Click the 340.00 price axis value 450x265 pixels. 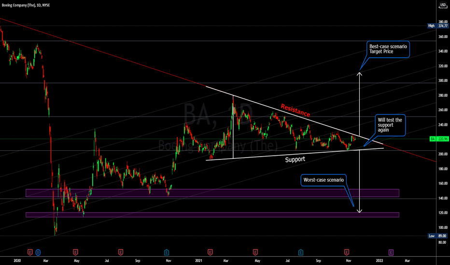pyautogui.click(x=443, y=51)
